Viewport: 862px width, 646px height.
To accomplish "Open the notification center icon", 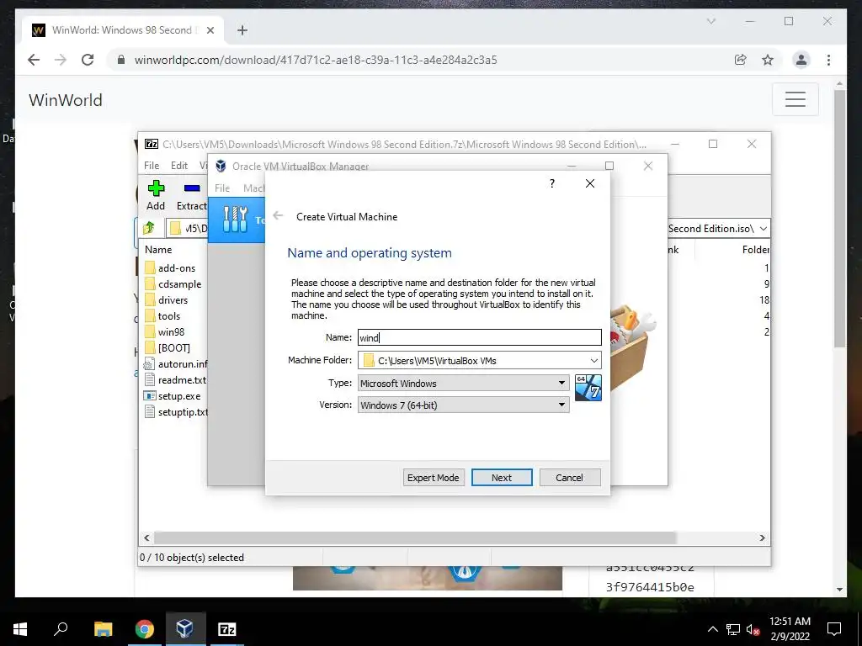I will pos(834,629).
